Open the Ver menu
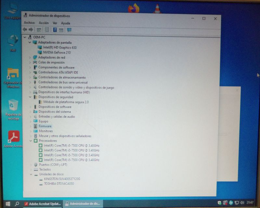This screenshot has width=260, height=208. pos(55,23)
